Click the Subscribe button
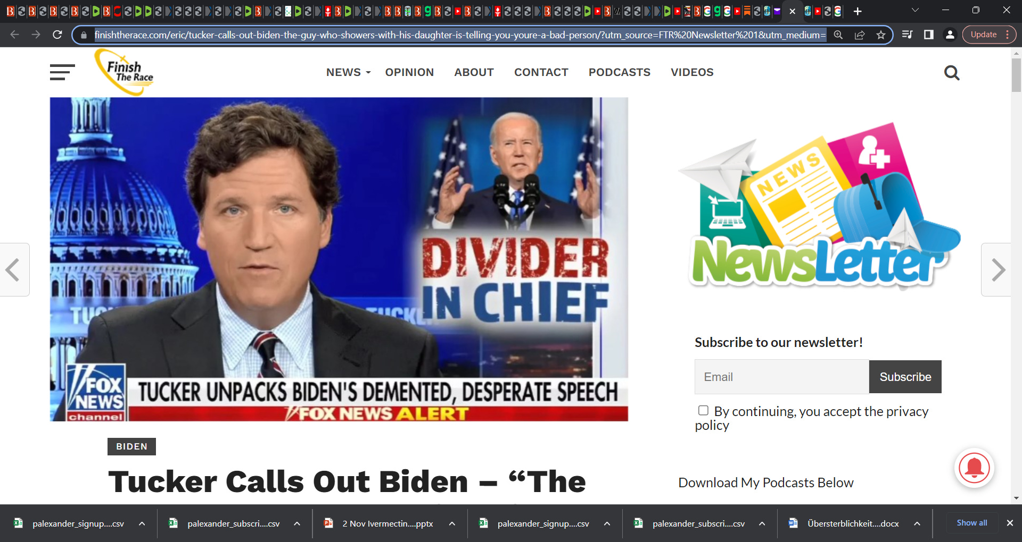Screen dimensions: 1022x542 point(905,377)
